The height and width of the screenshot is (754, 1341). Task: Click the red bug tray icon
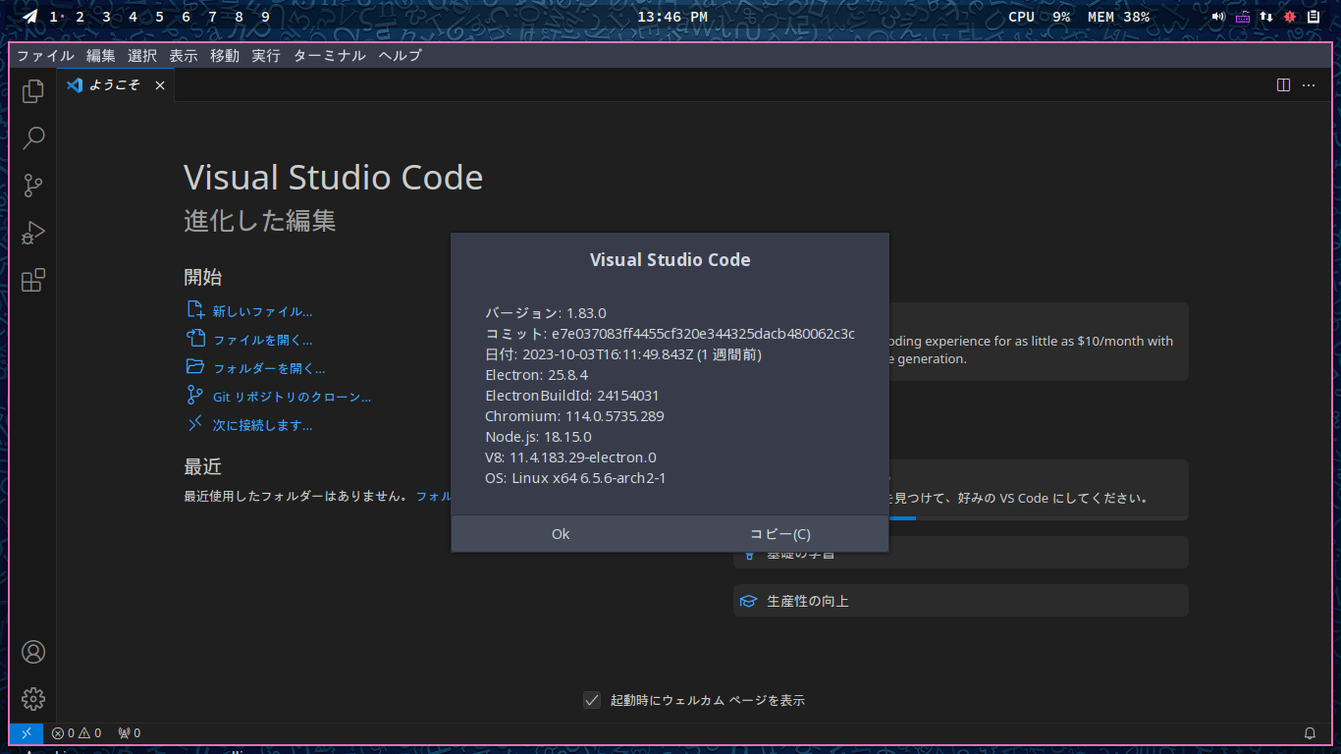(x=1290, y=17)
